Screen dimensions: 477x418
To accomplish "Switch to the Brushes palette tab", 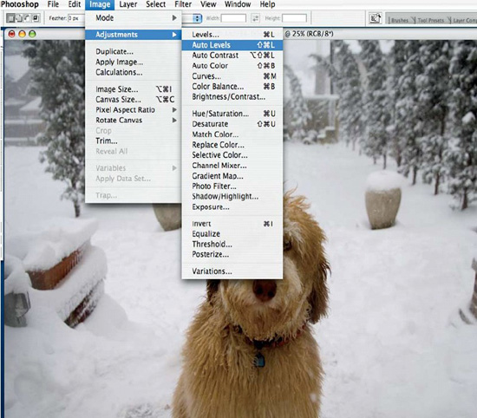I will (x=400, y=21).
